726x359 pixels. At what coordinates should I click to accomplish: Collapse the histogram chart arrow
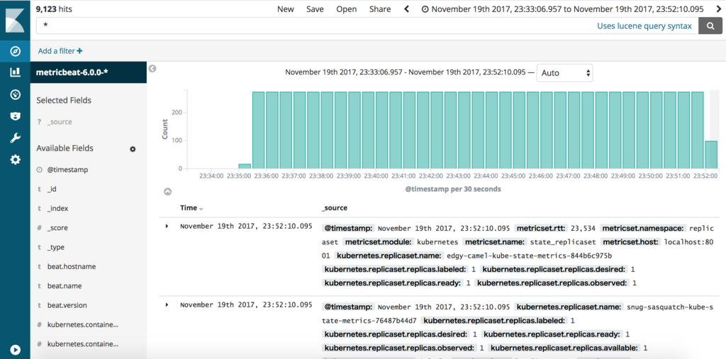pos(167,191)
